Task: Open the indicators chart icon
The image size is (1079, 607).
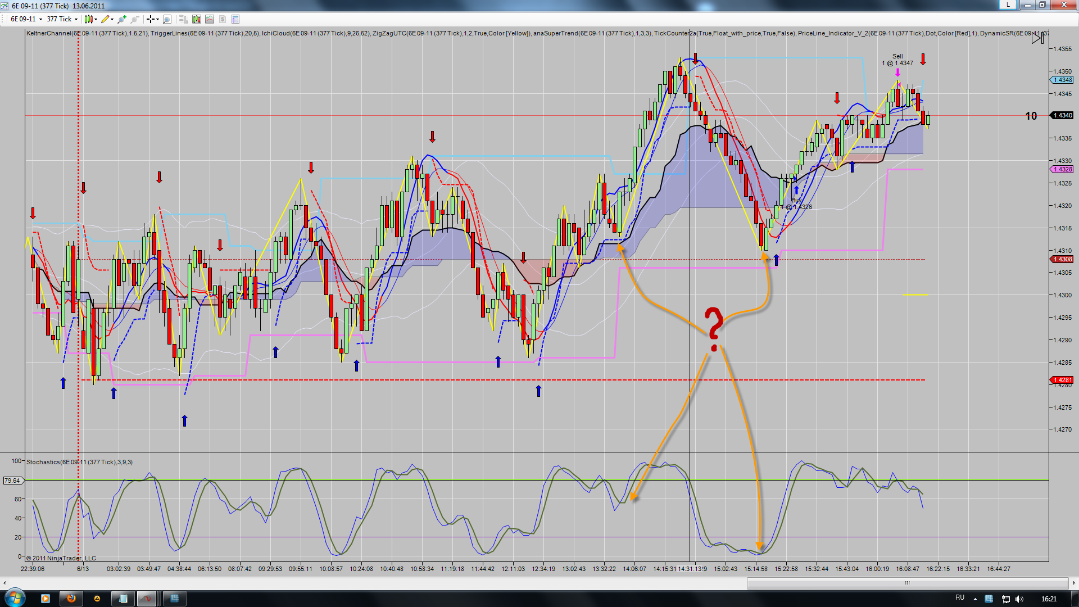Action: tap(210, 19)
